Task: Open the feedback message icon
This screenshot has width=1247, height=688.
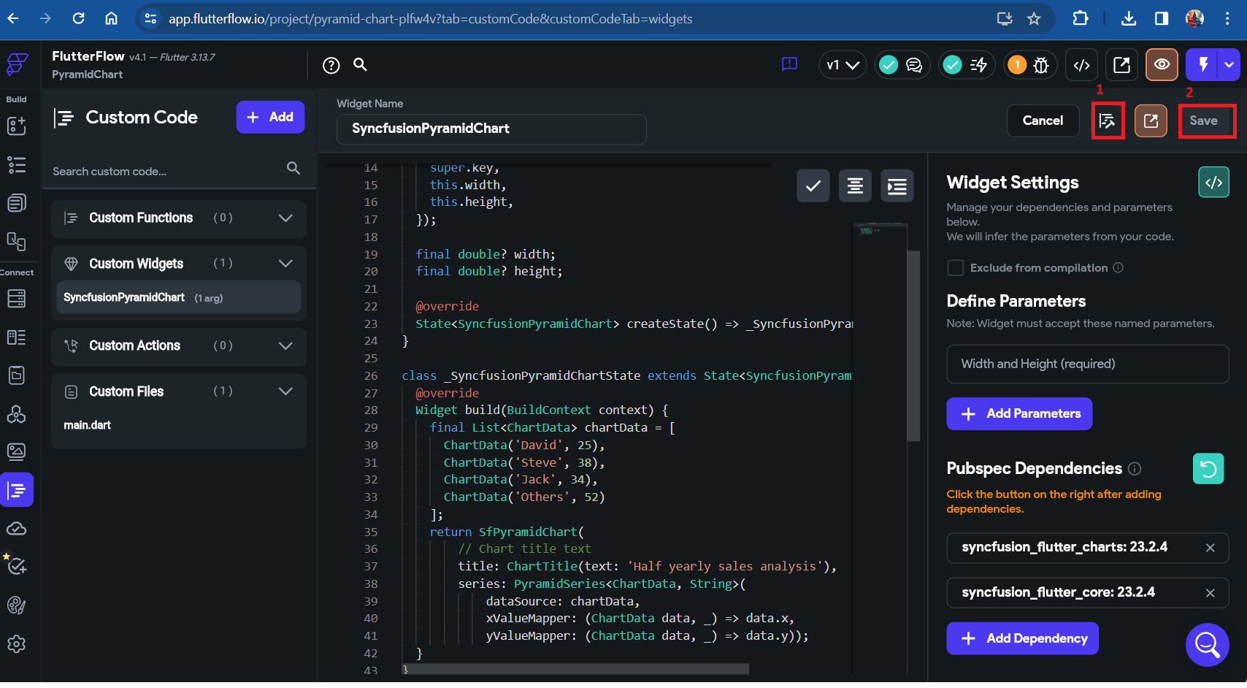Action: pyautogui.click(x=789, y=64)
